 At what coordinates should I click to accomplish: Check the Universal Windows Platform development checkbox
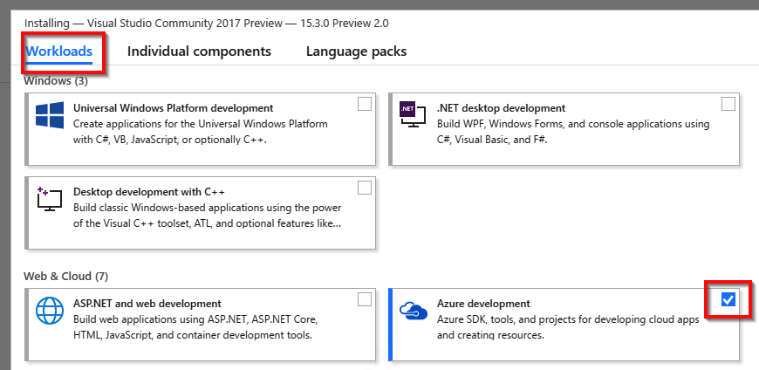click(365, 104)
